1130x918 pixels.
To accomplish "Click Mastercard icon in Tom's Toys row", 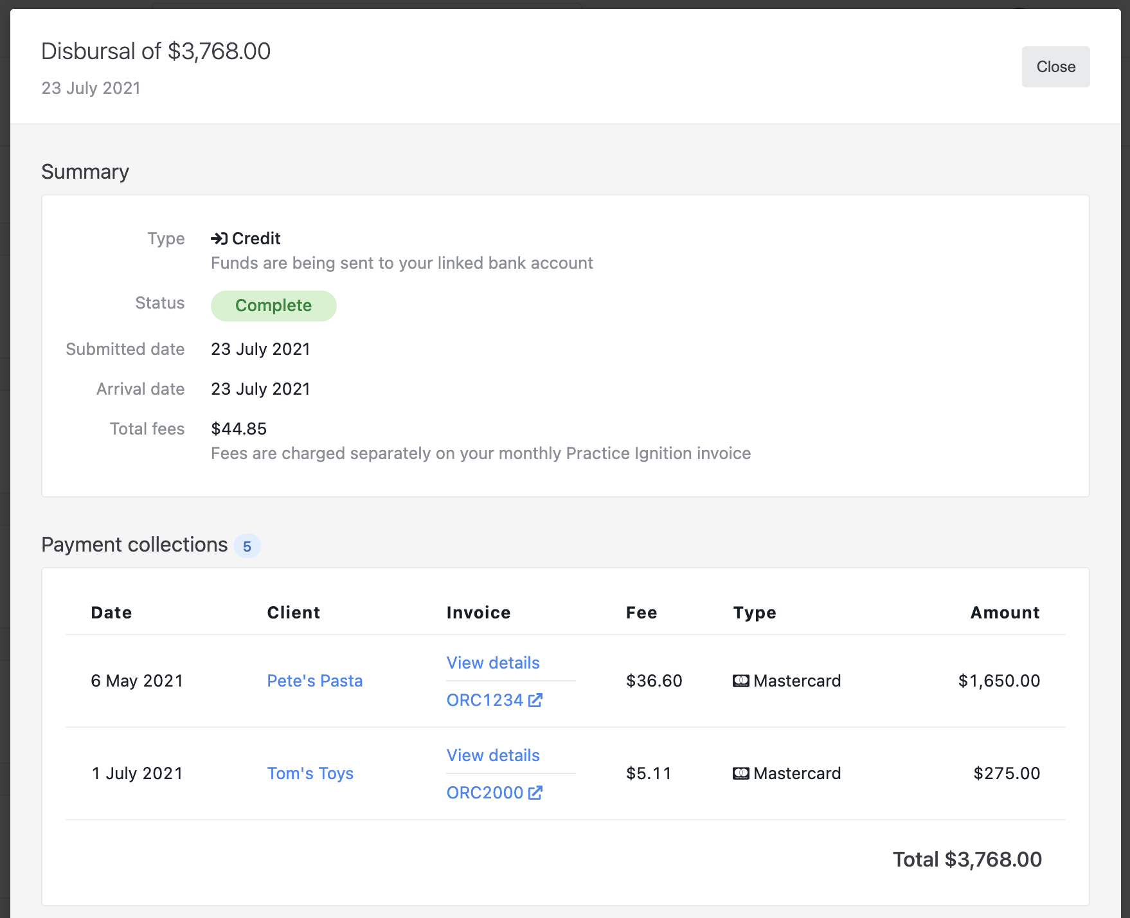I will 740,773.
